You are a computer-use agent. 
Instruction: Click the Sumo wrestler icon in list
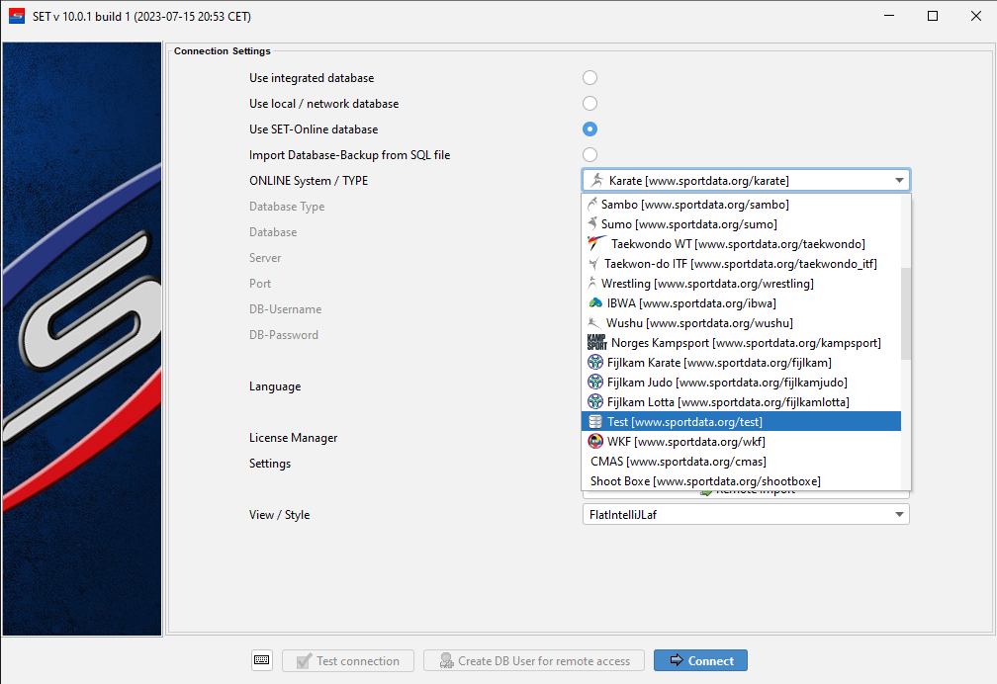pyautogui.click(x=592, y=223)
